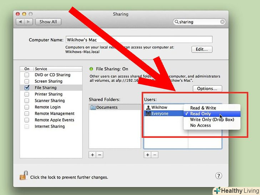Image resolution: width=260 pixels, height=195 pixels.
Task: Click the Computer Name text field
Action: (139, 40)
